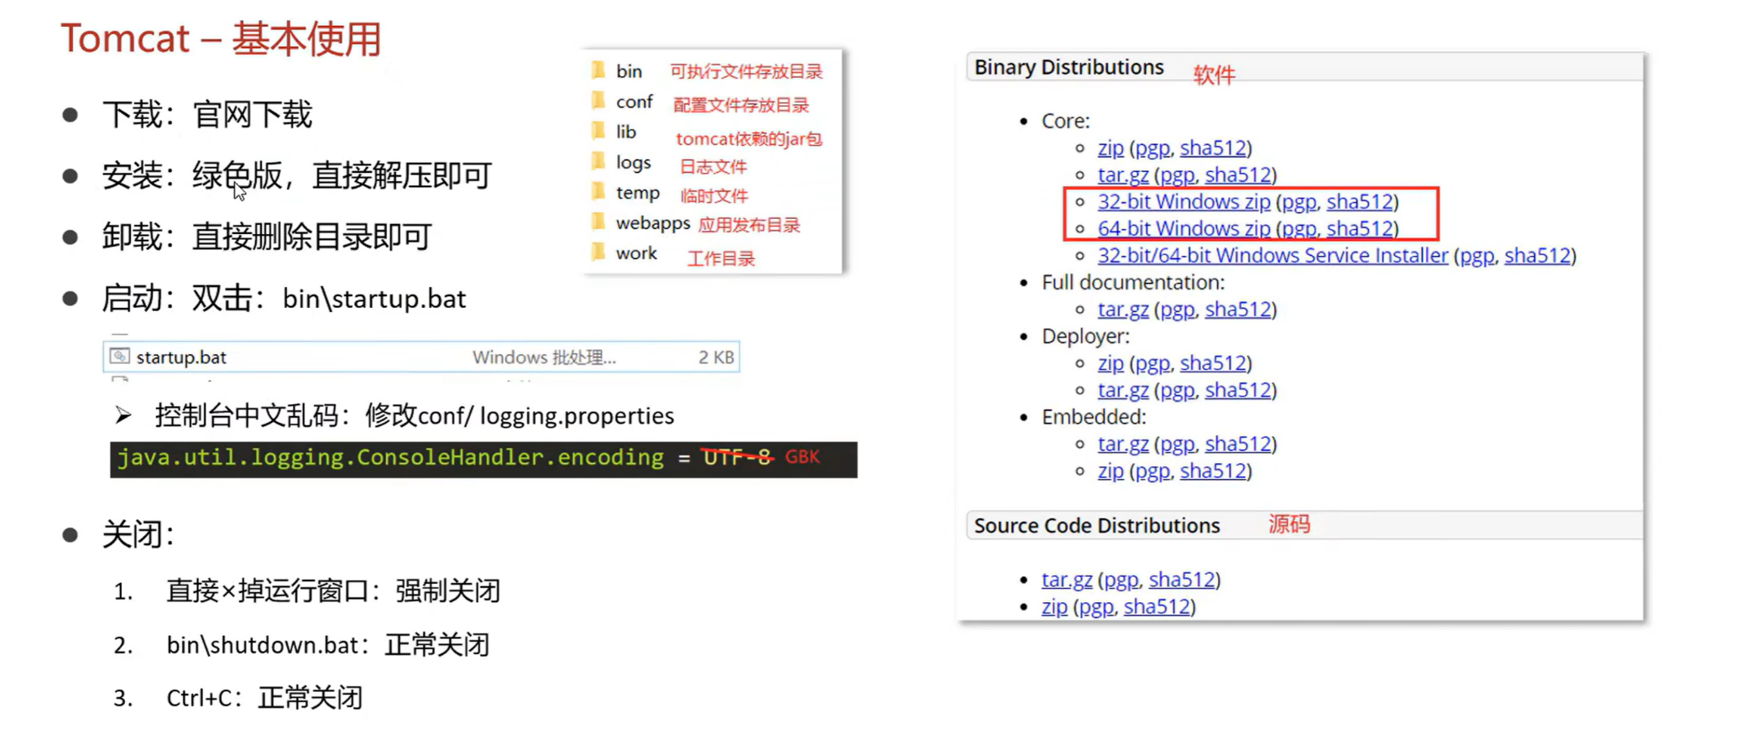Open the Deployer tar.gz link

pyautogui.click(x=1123, y=390)
